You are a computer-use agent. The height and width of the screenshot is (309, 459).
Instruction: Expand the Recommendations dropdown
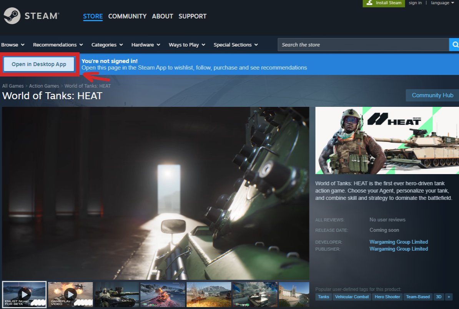coord(58,45)
